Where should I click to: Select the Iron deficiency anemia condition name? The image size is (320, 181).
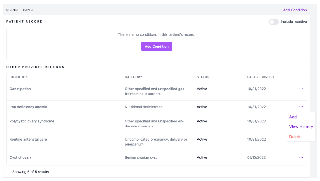pyautogui.click(x=28, y=107)
